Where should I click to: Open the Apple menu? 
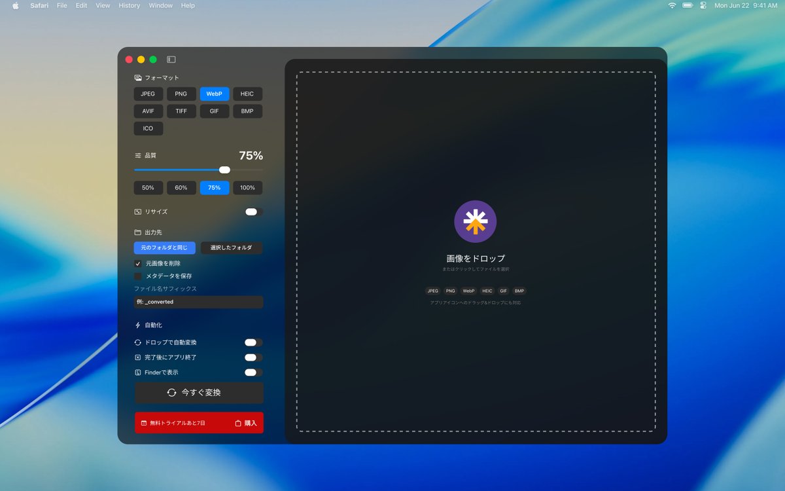tap(16, 5)
